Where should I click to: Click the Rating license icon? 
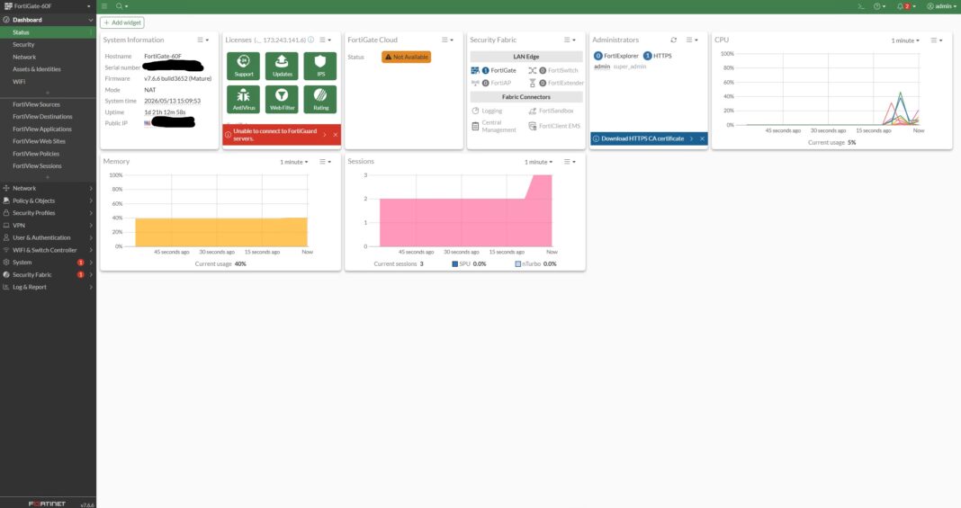click(320, 99)
